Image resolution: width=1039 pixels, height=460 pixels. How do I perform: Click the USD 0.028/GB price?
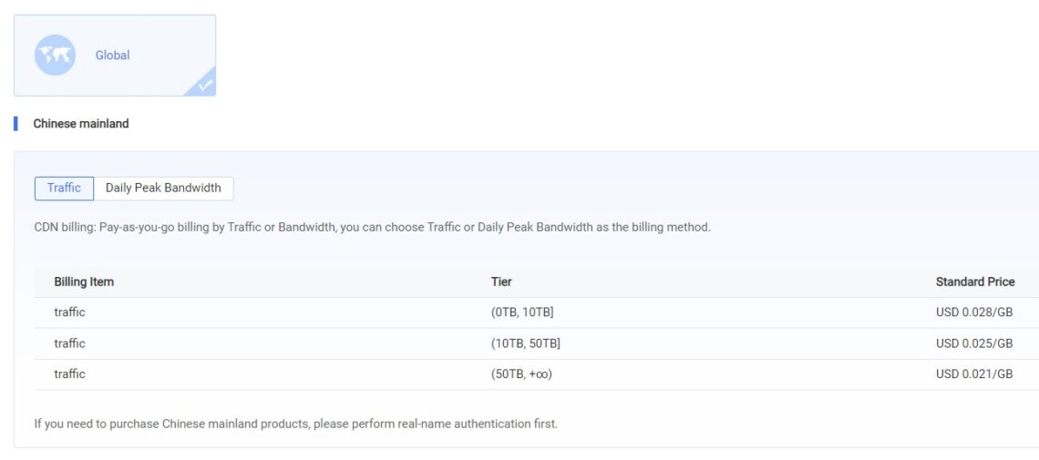click(974, 312)
